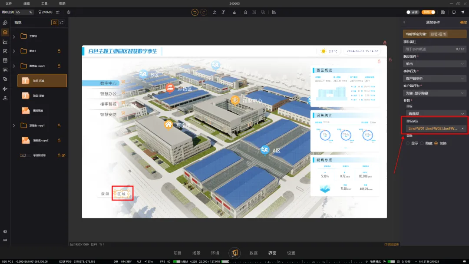The image size is (469, 264).
Task: Click the back arrow in 添加事件 panel
Action: coord(404,22)
